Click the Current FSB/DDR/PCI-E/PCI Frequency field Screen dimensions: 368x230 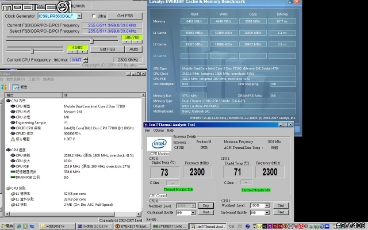pos(112,25)
